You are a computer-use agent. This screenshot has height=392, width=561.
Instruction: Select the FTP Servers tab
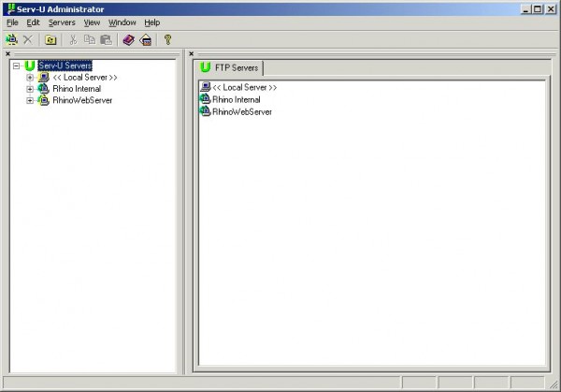click(x=229, y=67)
